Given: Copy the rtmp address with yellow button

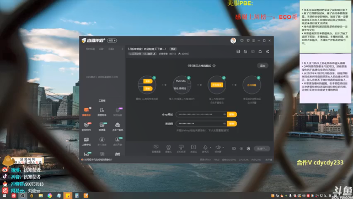Looking at the screenshot, I should (x=232, y=114).
